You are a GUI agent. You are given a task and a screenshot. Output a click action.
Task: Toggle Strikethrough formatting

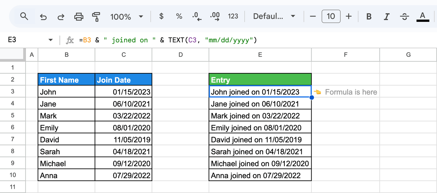[405, 17]
